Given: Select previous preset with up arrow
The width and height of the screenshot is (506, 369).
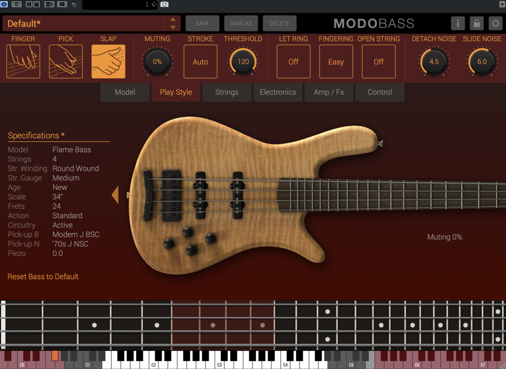Looking at the screenshot, I should [x=173, y=19].
